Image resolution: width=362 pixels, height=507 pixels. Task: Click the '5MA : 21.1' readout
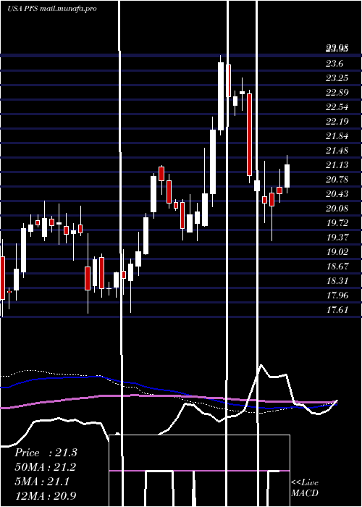42,482
